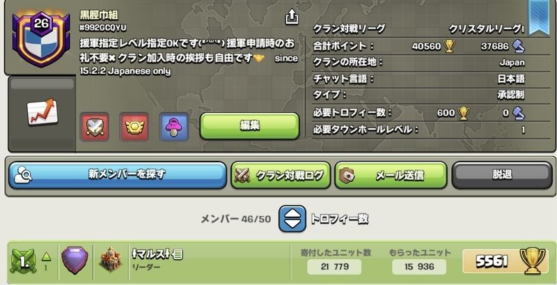Click メール送信 send mail button
The image size is (557, 285).
pos(391,175)
